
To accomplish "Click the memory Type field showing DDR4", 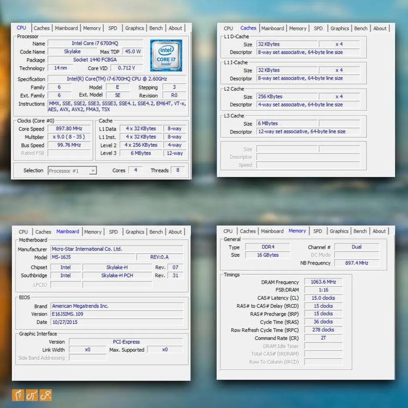I will tap(267, 247).
